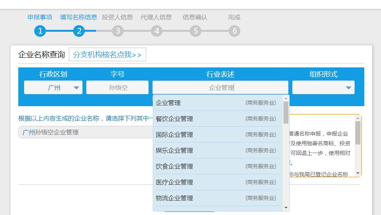The image size is (381, 215).
Task: Choose 国际企业管理 suggestion
Action: click(218, 135)
